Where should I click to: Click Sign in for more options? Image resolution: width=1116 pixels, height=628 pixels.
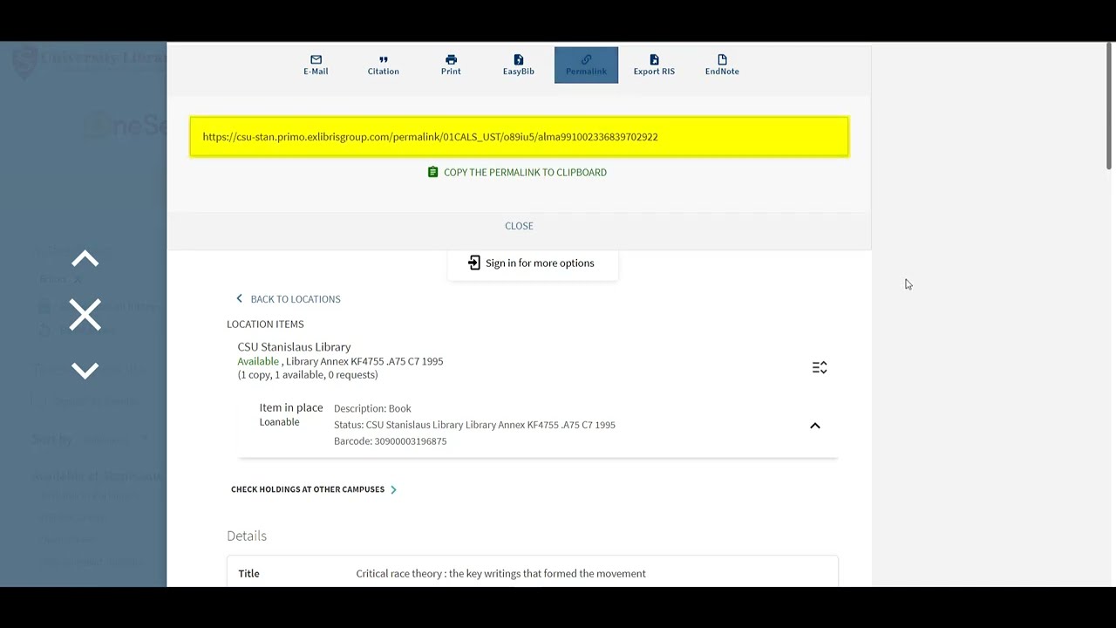[x=532, y=263]
